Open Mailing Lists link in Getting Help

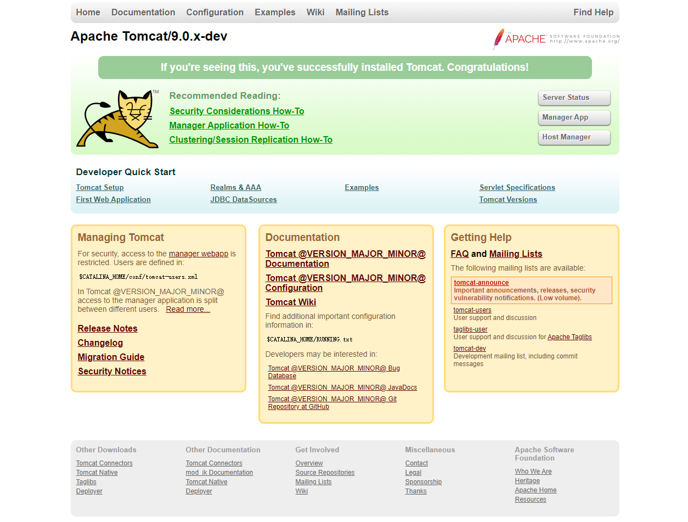click(516, 254)
